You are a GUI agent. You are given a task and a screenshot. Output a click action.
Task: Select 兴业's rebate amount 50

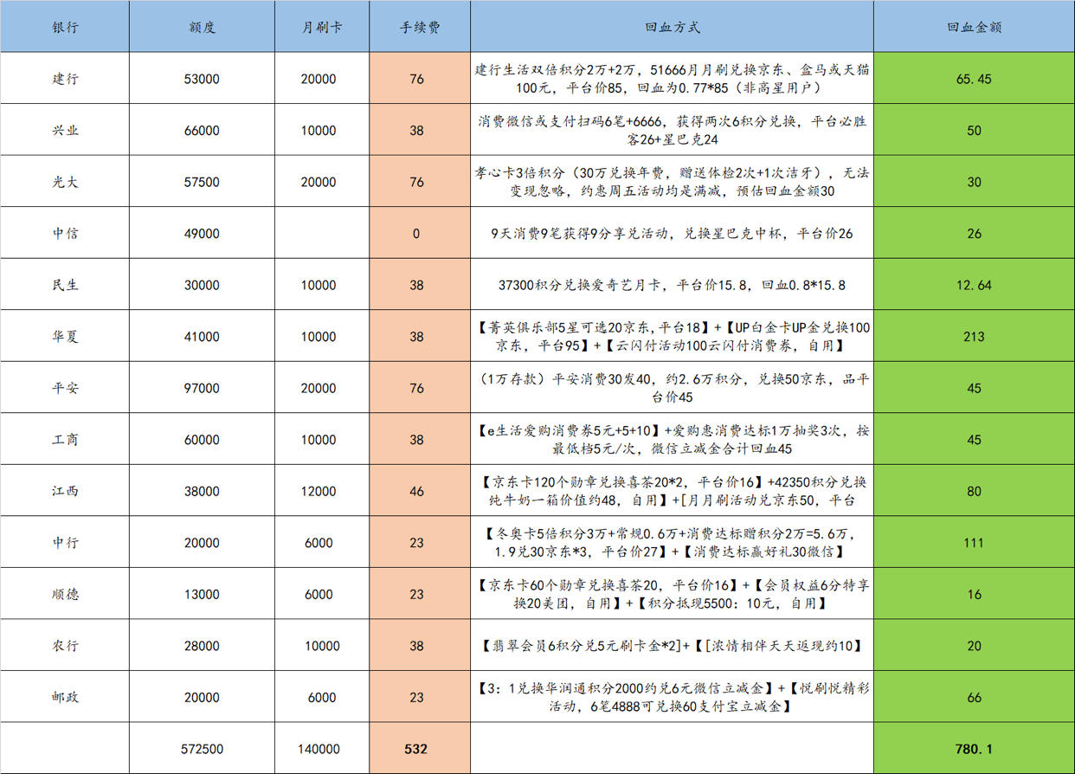pyautogui.click(x=974, y=130)
